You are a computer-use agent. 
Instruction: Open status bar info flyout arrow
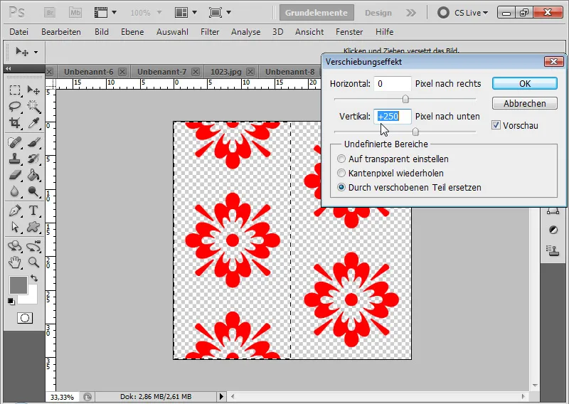pos(221,396)
